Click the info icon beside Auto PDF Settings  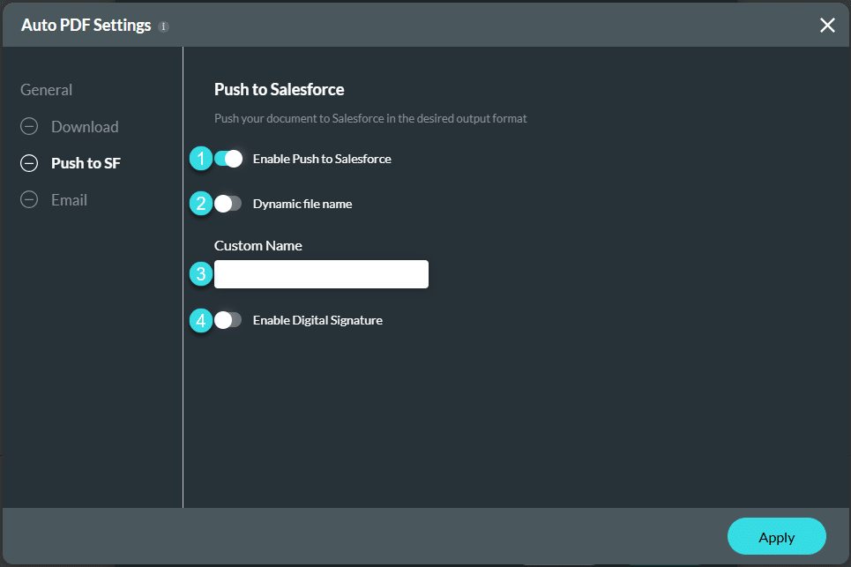point(163,26)
